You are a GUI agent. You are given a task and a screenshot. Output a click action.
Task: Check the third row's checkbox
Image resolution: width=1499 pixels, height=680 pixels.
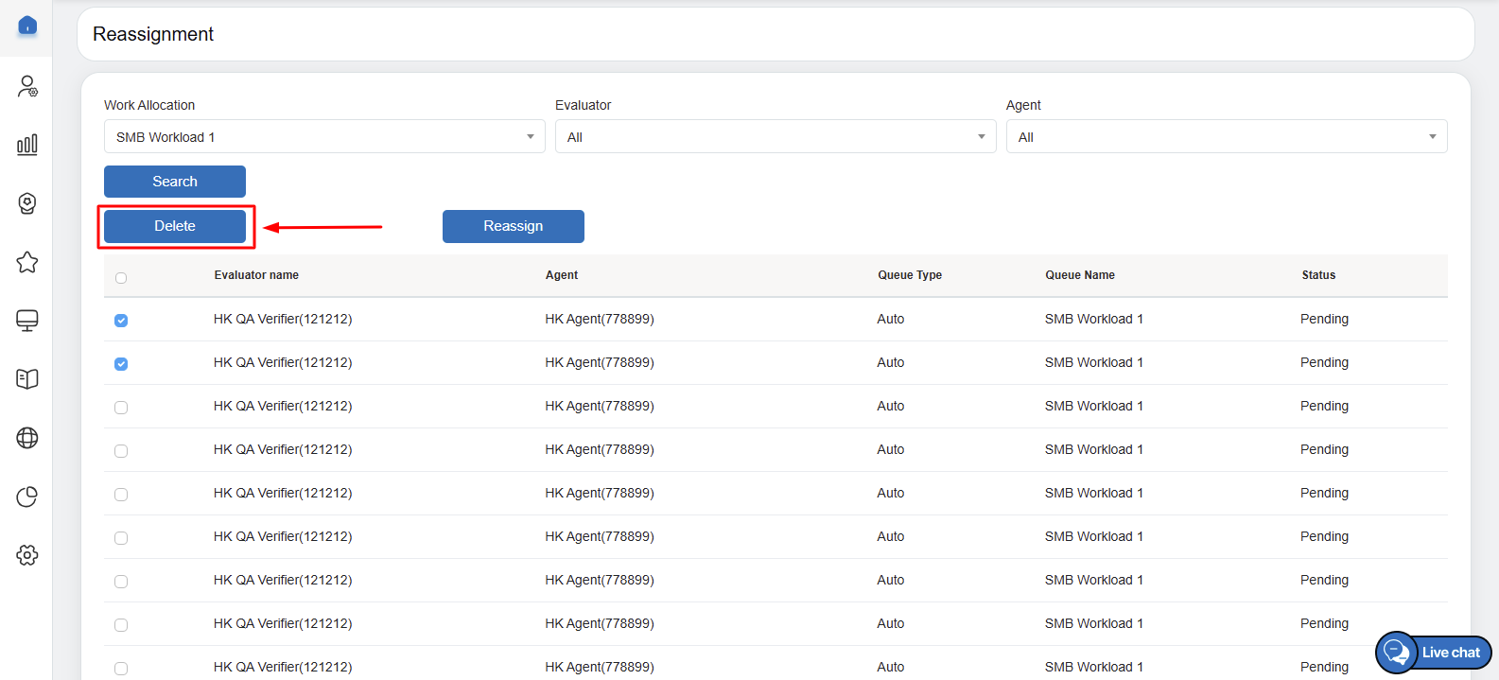tap(121, 408)
